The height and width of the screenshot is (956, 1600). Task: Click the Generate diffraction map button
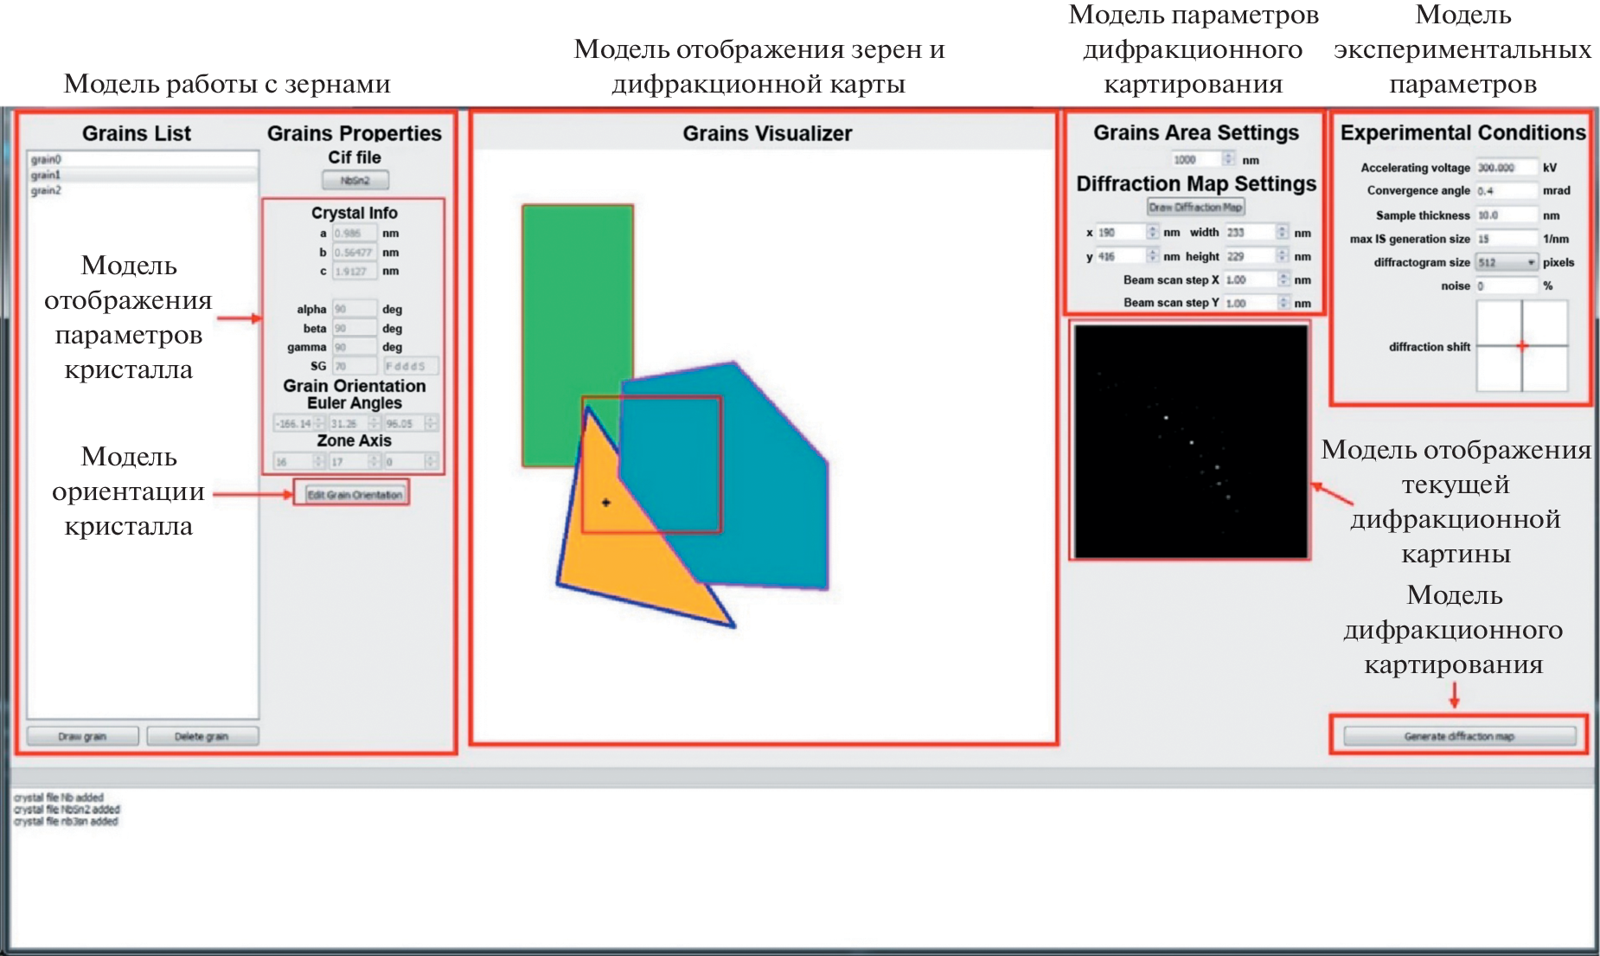pos(1459,736)
